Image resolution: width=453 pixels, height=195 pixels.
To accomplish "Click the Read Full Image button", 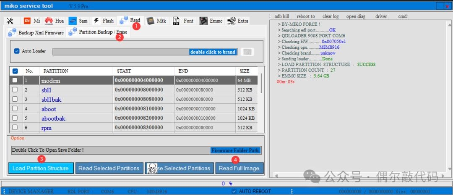I will click(239, 168).
